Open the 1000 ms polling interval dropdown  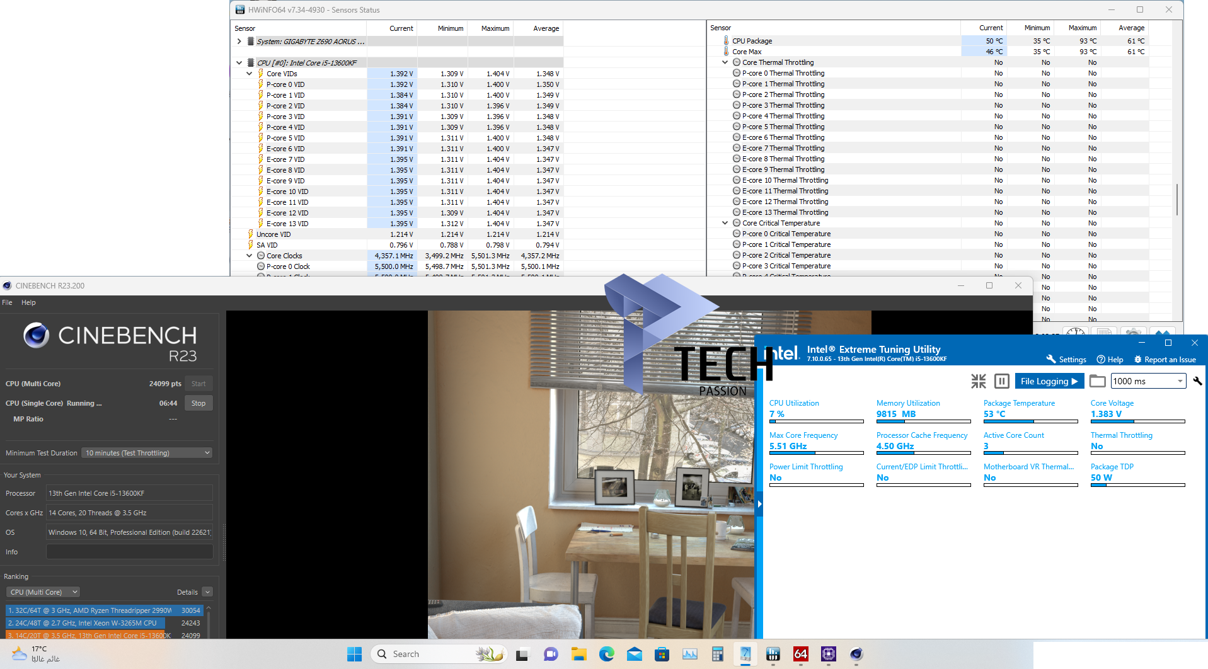pyautogui.click(x=1148, y=381)
